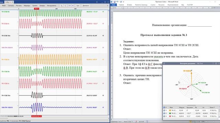The image size is (220, 123).
Task: Open the Customize Quick Access Toolbar dropdown
Action: tap(123, 2)
